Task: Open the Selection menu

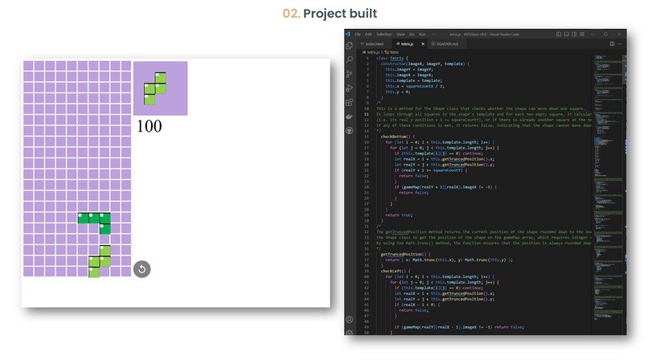Action: click(384, 35)
